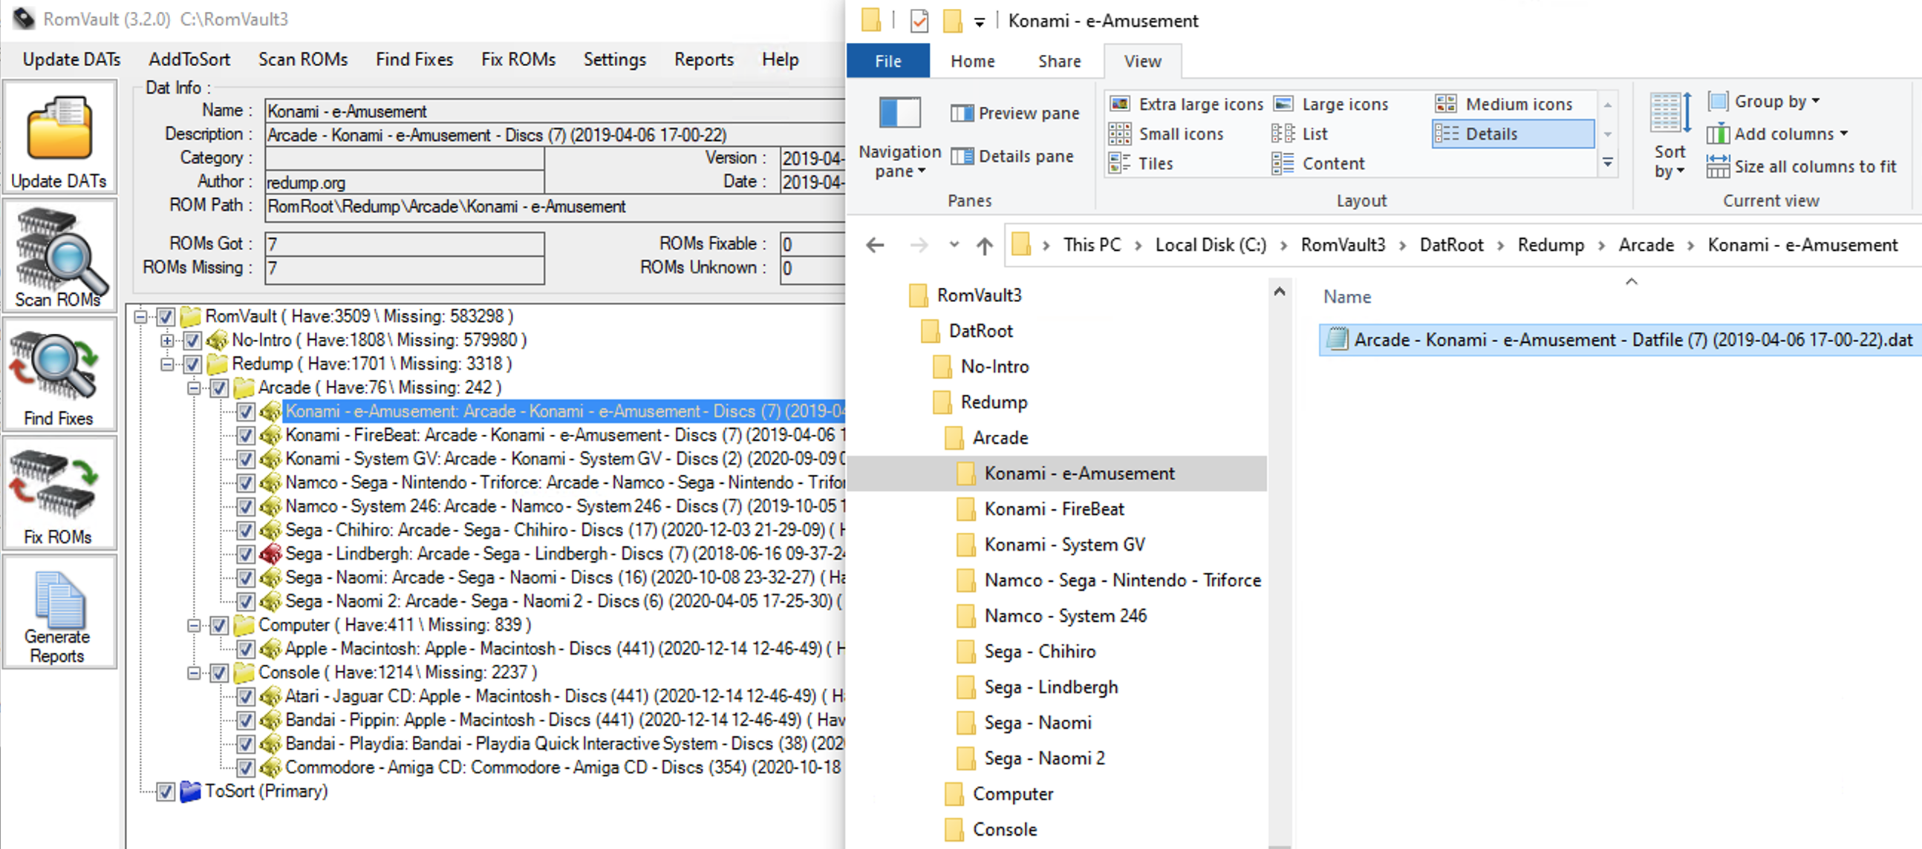
Task: Click the Fix ROMs chip icon button
Action: point(59,494)
